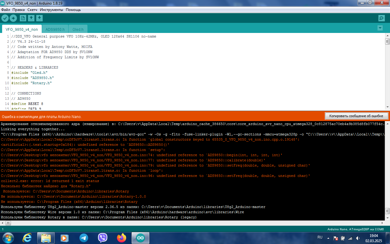Screen dimensions: 390x244
Task: Create a new sketch with New icon
Action: click(x=23, y=18)
